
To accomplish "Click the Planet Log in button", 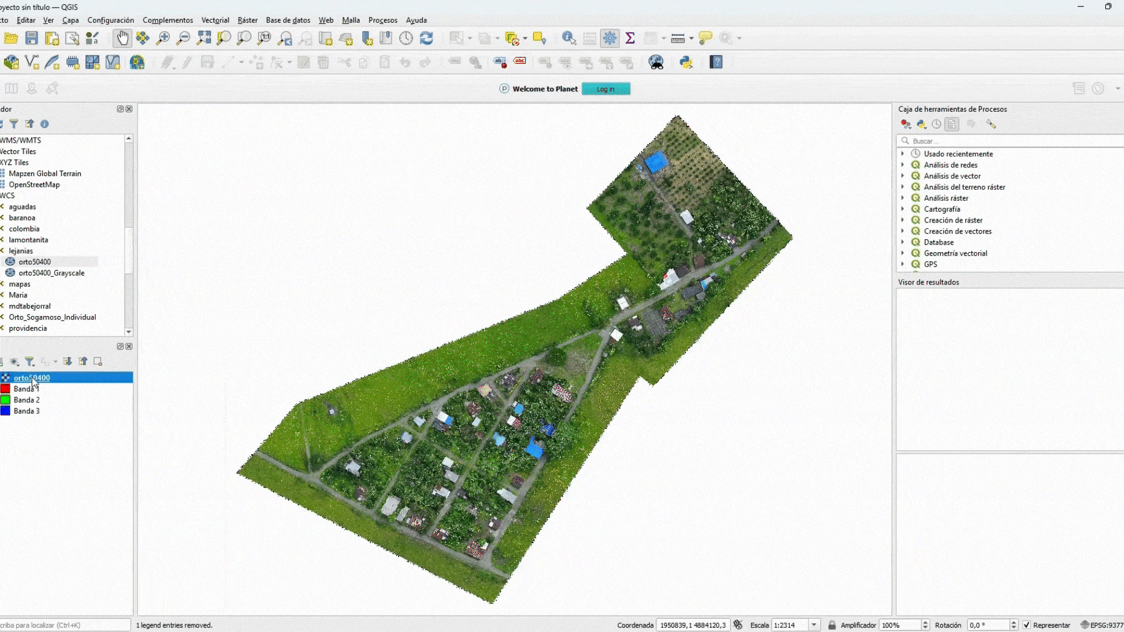I will [x=606, y=89].
